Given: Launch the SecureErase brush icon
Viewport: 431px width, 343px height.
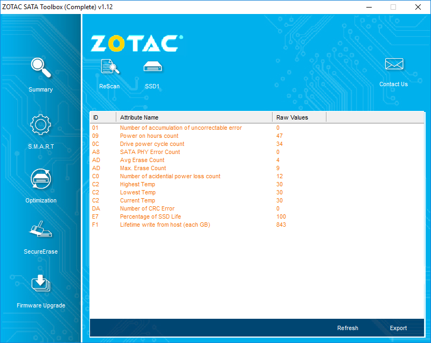Looking at the screenshot, I should pos(41,229).
